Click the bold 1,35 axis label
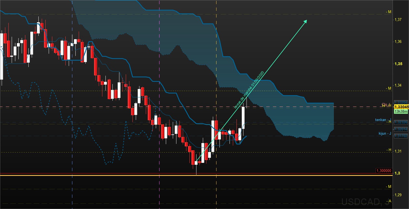The width and height of the screenshot is (409, 209). click(x=398, y=64)
